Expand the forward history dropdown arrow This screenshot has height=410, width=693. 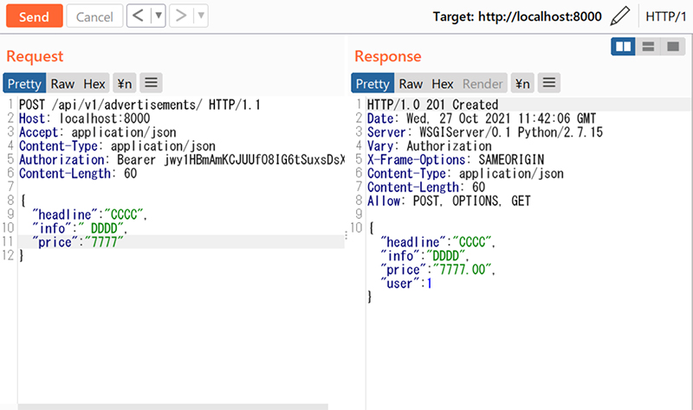coord(200,16)
